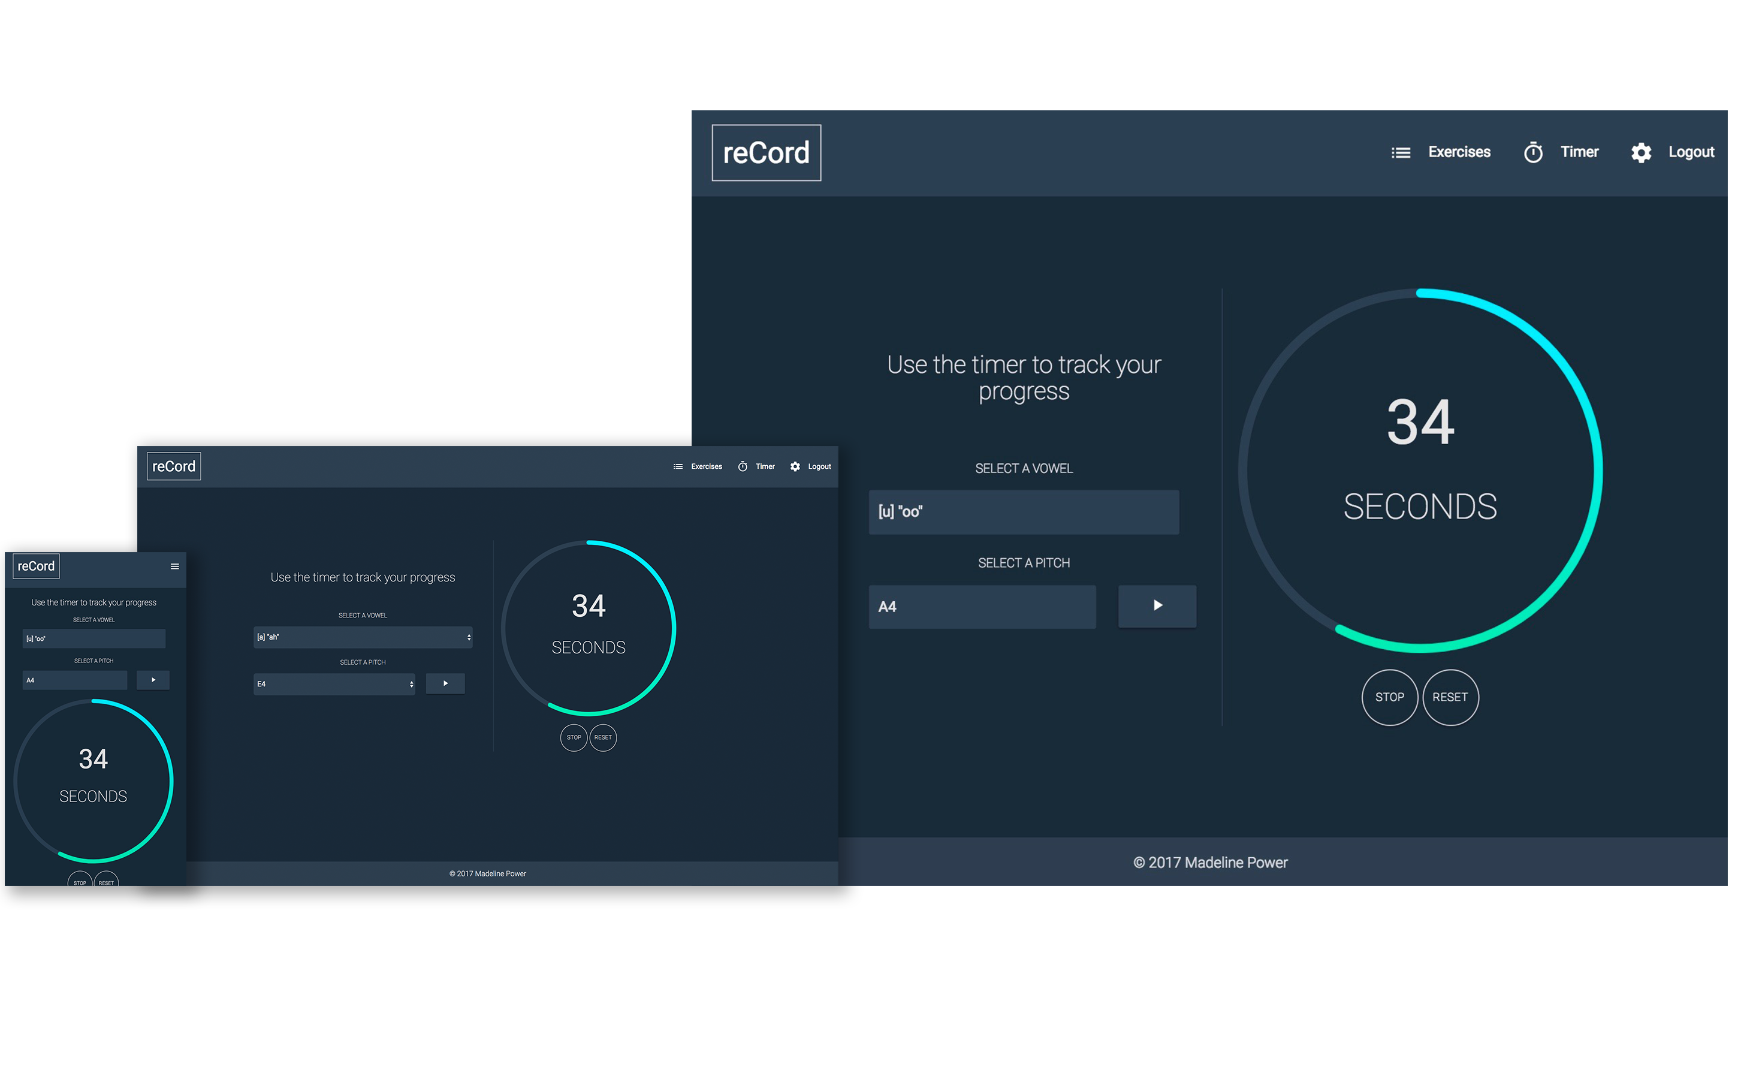1753x1079 pixels.
Task: Open the A4 pitch selector in large view
Action: click(982, 607)
